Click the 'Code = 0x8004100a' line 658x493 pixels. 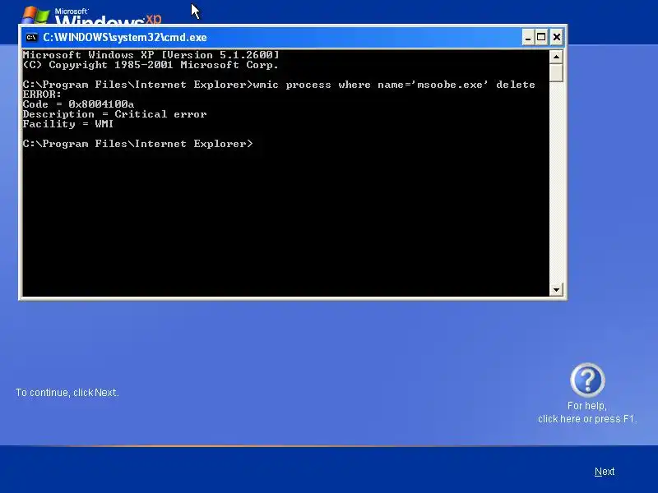tap(78, 104)
